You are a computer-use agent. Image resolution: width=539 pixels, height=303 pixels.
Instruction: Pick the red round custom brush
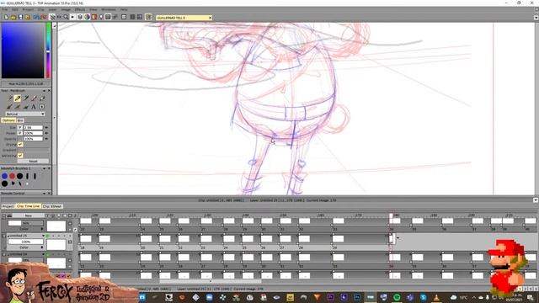tap(13, 176)
